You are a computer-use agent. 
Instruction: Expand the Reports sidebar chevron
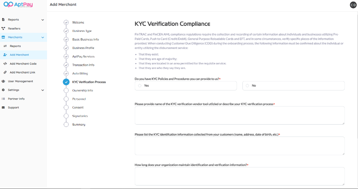tap(43, 20)
